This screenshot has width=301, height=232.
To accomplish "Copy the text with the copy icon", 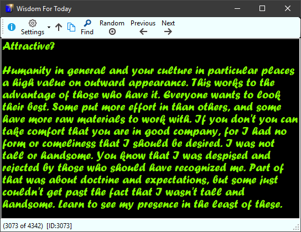I will click(x=71, y=27).
